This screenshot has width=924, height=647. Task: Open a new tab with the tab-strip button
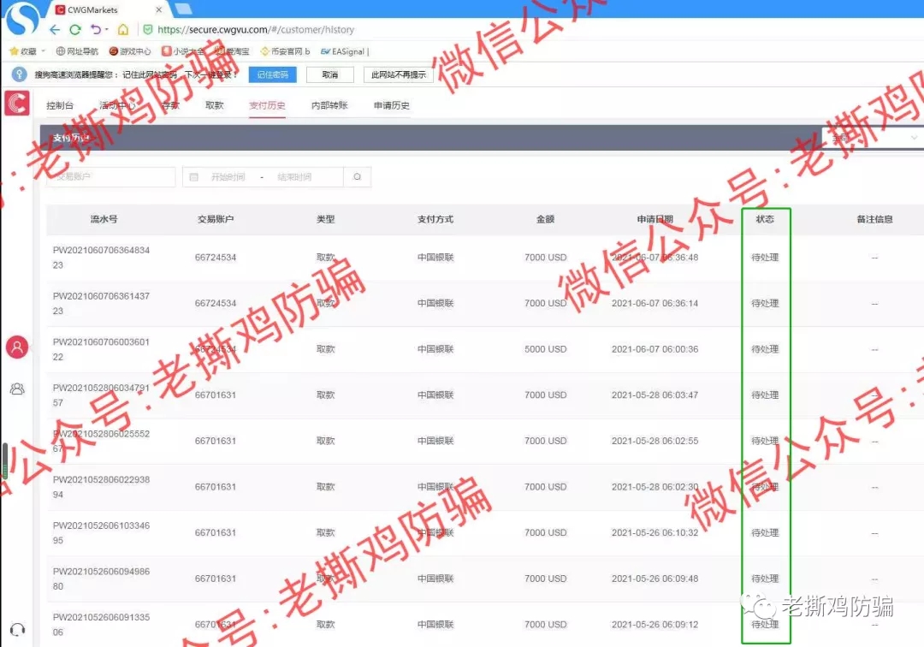183,9
